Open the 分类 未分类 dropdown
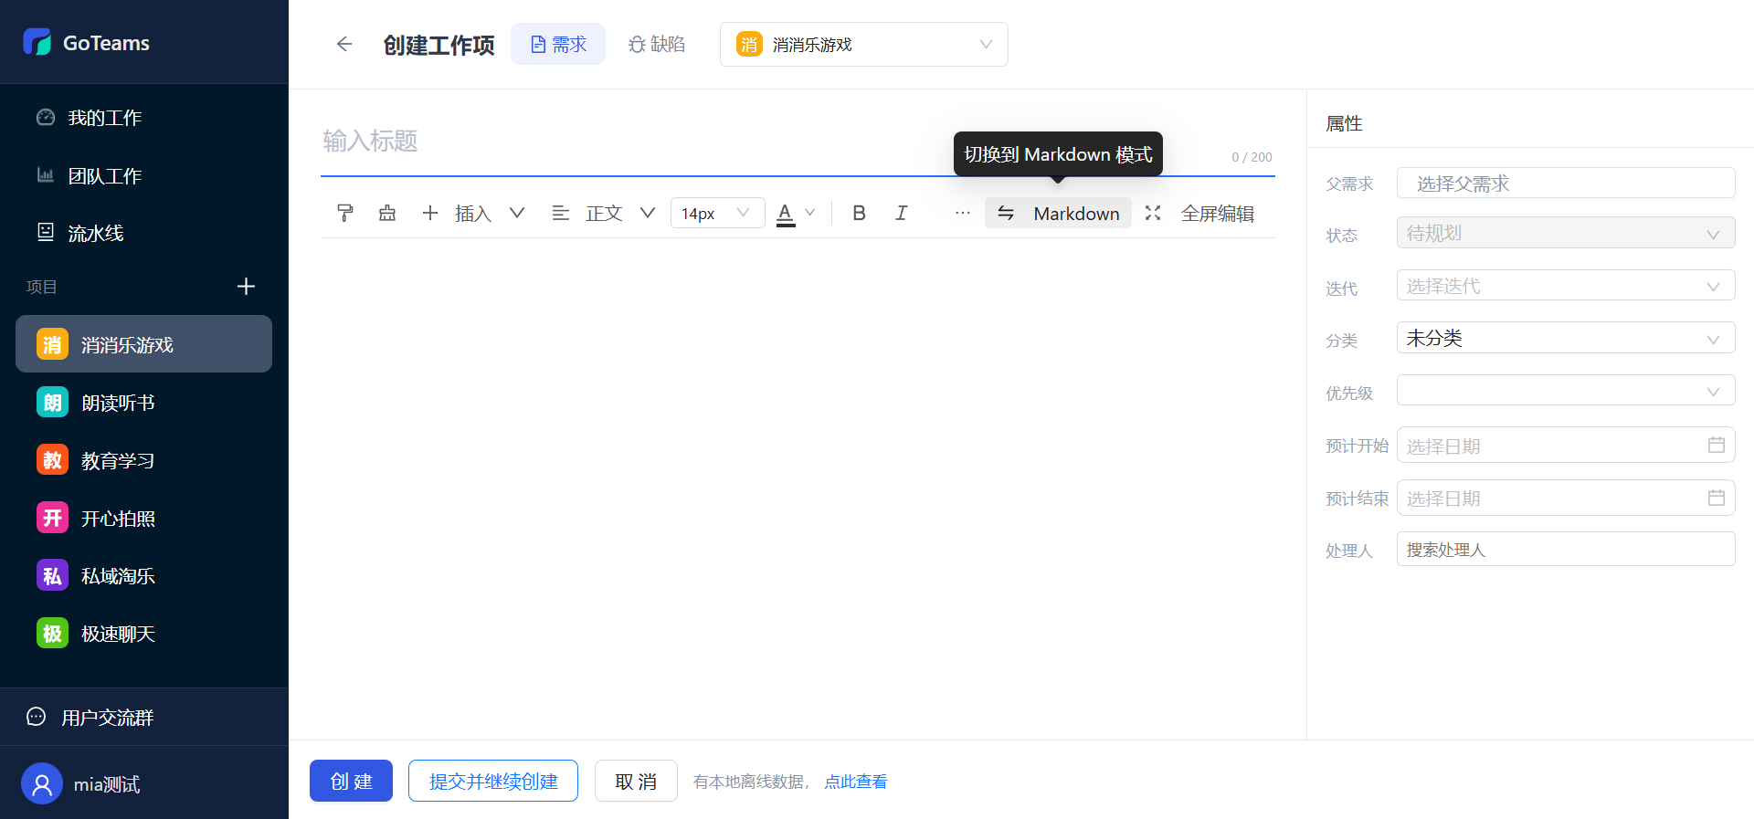Viewport: 1754px width, 819px height. pyautogui.click(x=1566, y=338)
